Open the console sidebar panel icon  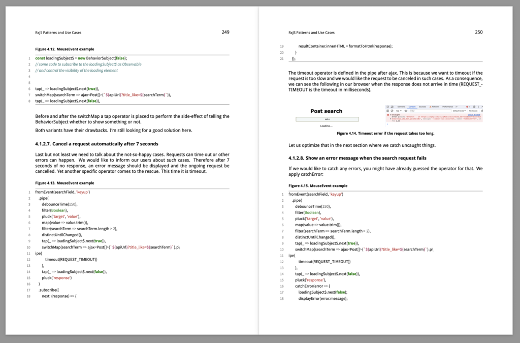pyautogui.click(x=387, y=111)
